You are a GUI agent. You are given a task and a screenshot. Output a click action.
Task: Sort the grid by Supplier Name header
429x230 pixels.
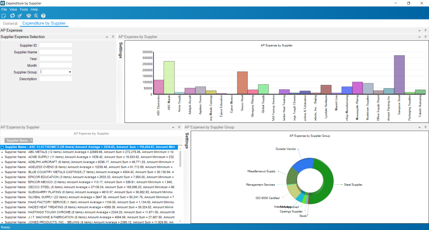[x=18, y=140]
